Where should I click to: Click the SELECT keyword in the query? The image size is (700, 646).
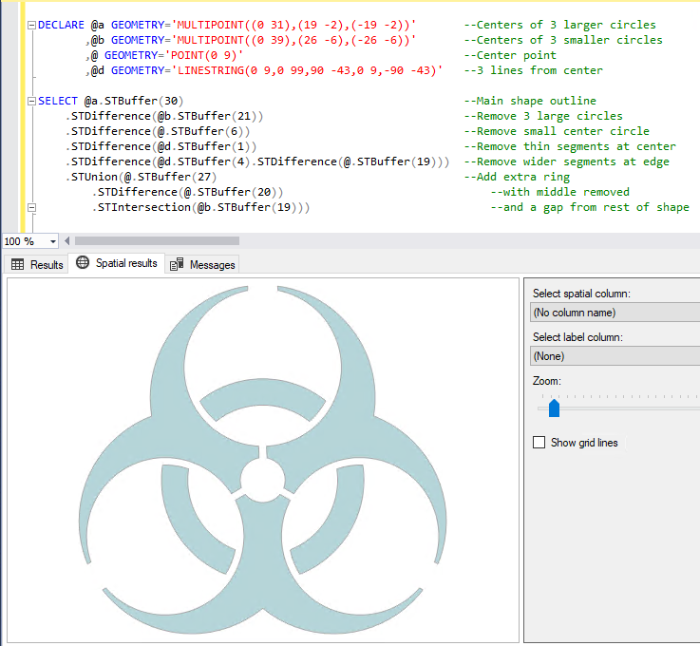58,101
